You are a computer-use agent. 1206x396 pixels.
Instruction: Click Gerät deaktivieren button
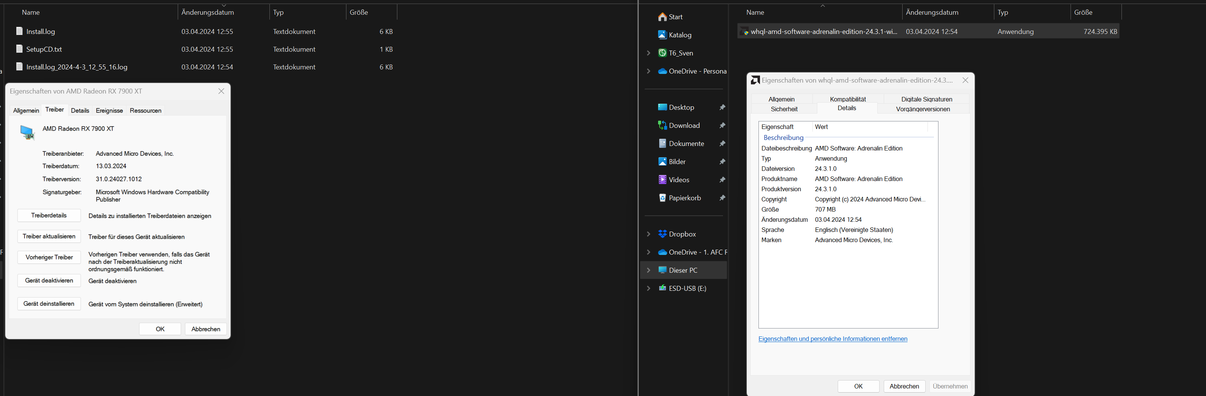pyautogui.click(x=49, y=280)
